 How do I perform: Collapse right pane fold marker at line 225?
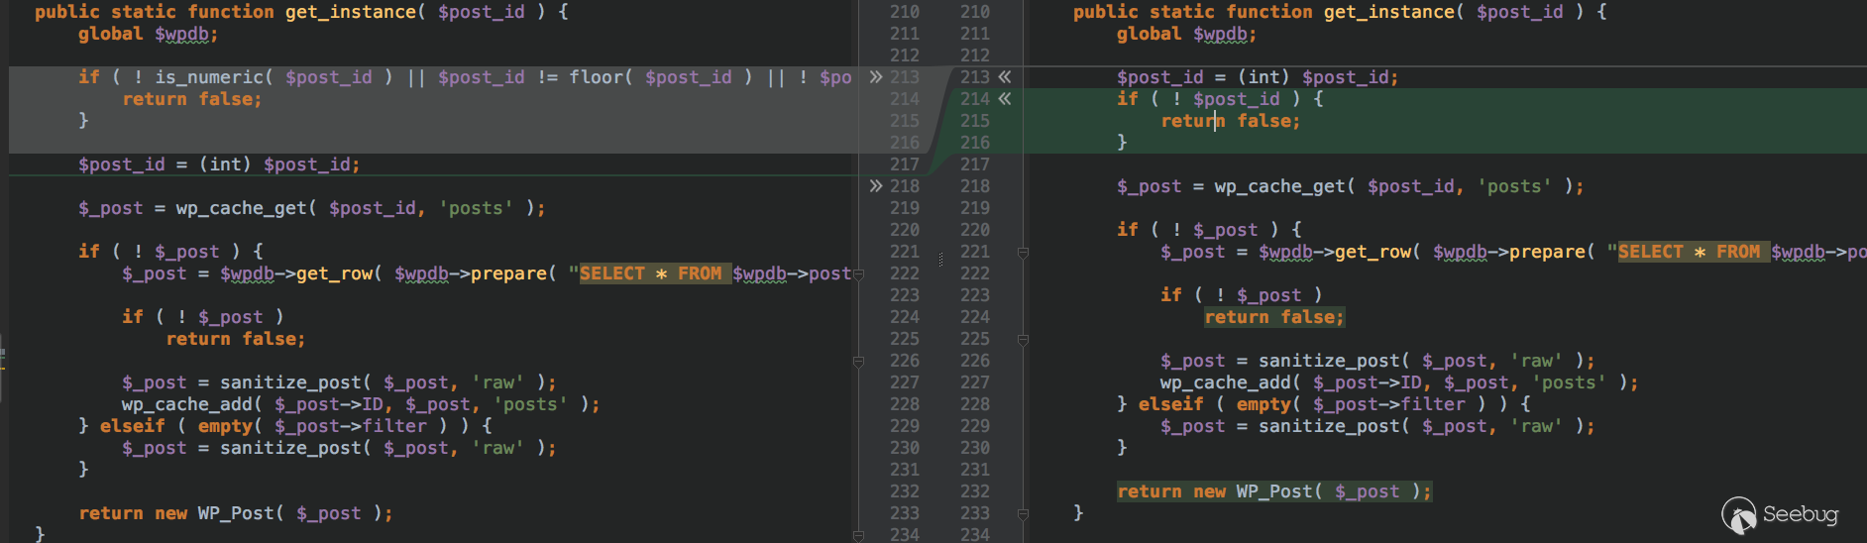click(x=1023, y=340)
